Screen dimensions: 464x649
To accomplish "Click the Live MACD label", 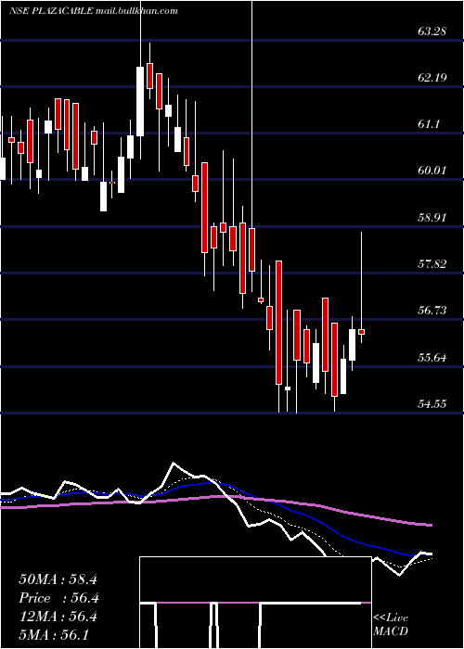I will point(391,624).
